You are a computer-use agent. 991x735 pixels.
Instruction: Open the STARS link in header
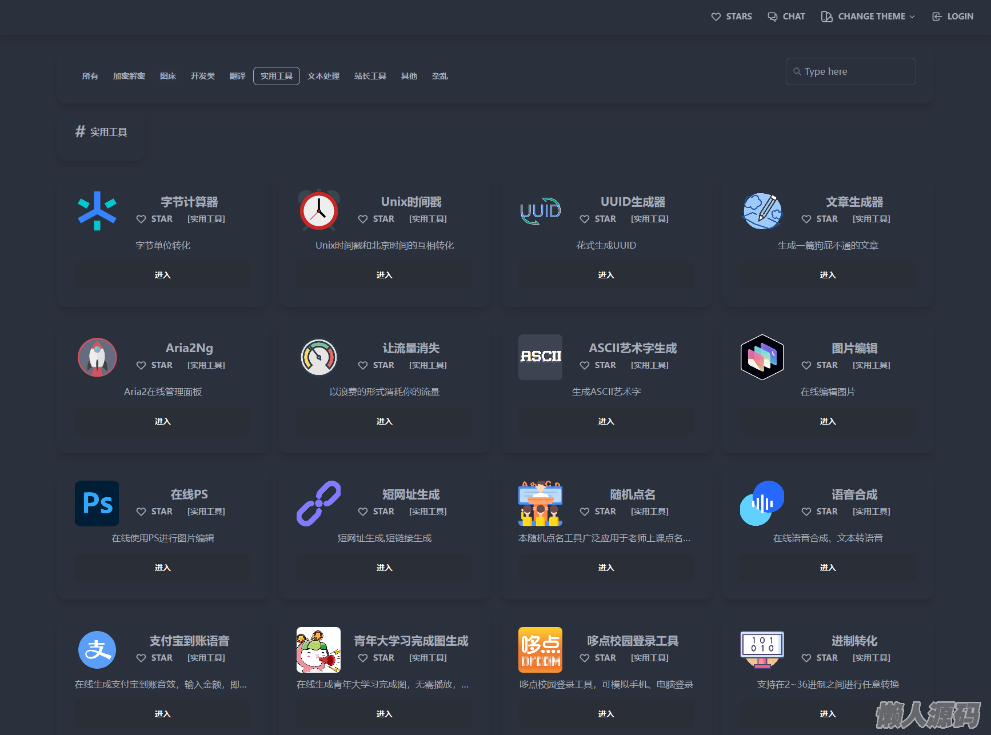point(732,17)
